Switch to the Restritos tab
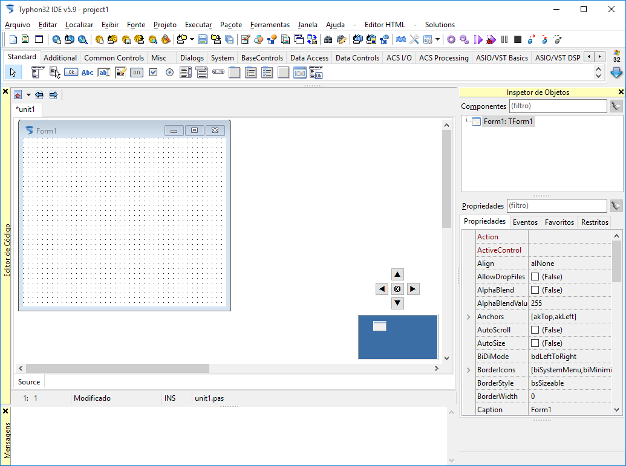 (x=595, y=222)
